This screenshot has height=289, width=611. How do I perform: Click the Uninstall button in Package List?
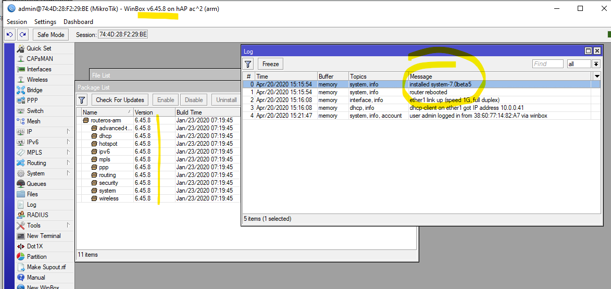[226, 99]
